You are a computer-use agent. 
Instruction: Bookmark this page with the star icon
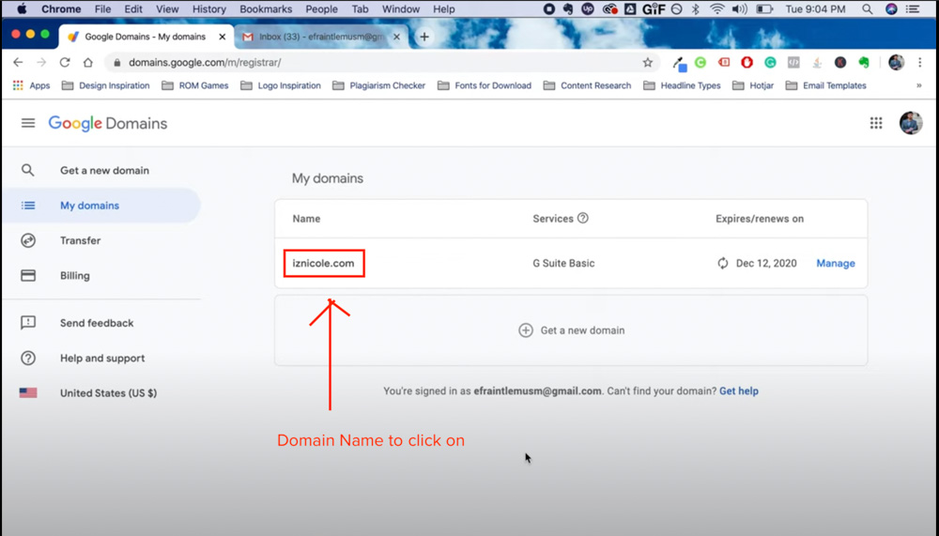coord(647,62)
